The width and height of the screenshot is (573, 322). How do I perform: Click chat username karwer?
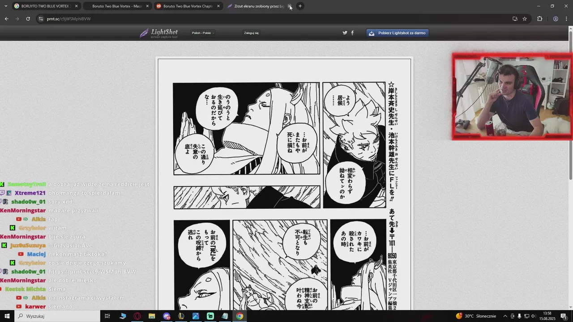pos(35,306)
